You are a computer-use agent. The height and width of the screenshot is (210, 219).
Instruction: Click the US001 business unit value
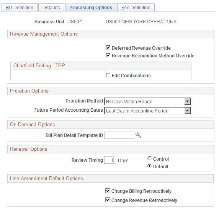(x=75, y=22)
